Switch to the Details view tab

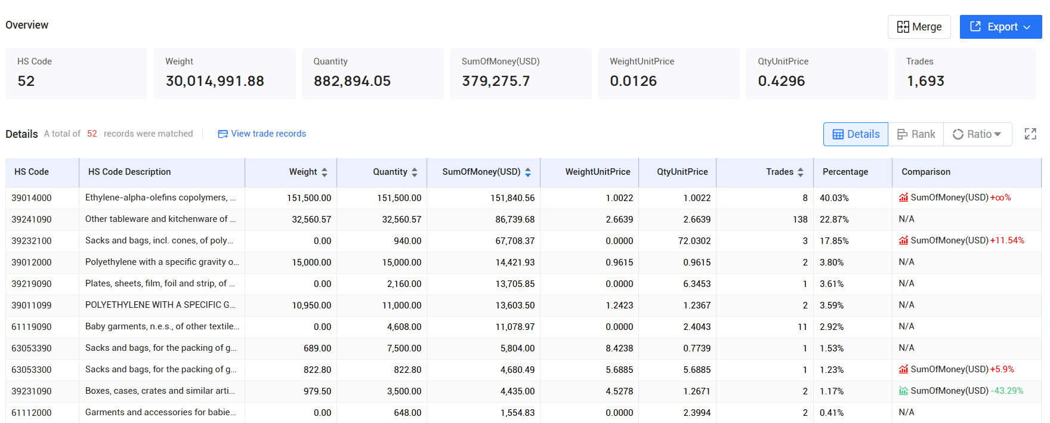pos(856,134)
